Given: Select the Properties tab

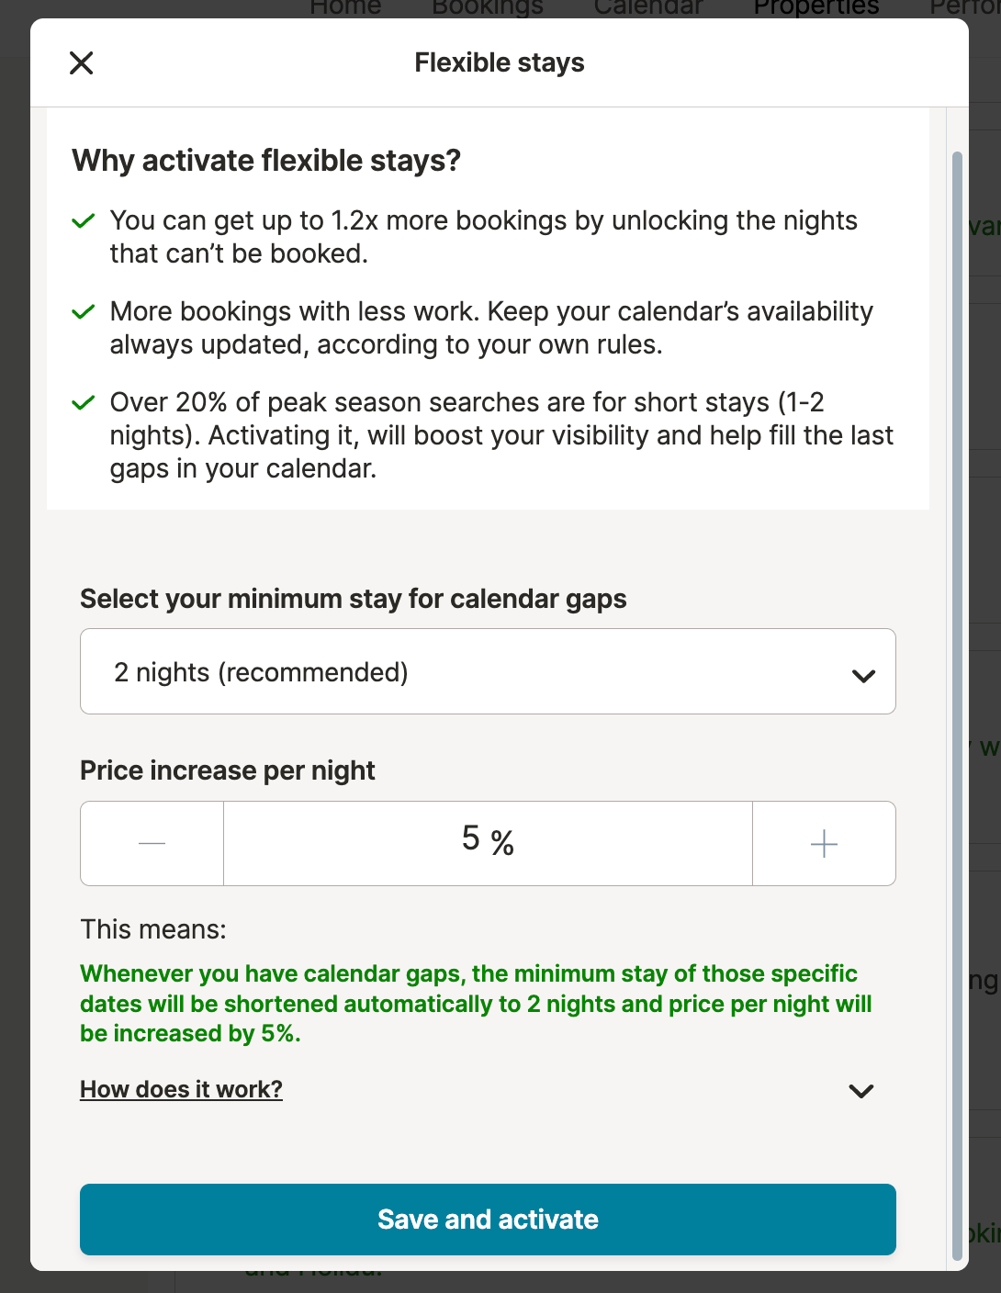Looking at the screenshot, I should 816,7.
